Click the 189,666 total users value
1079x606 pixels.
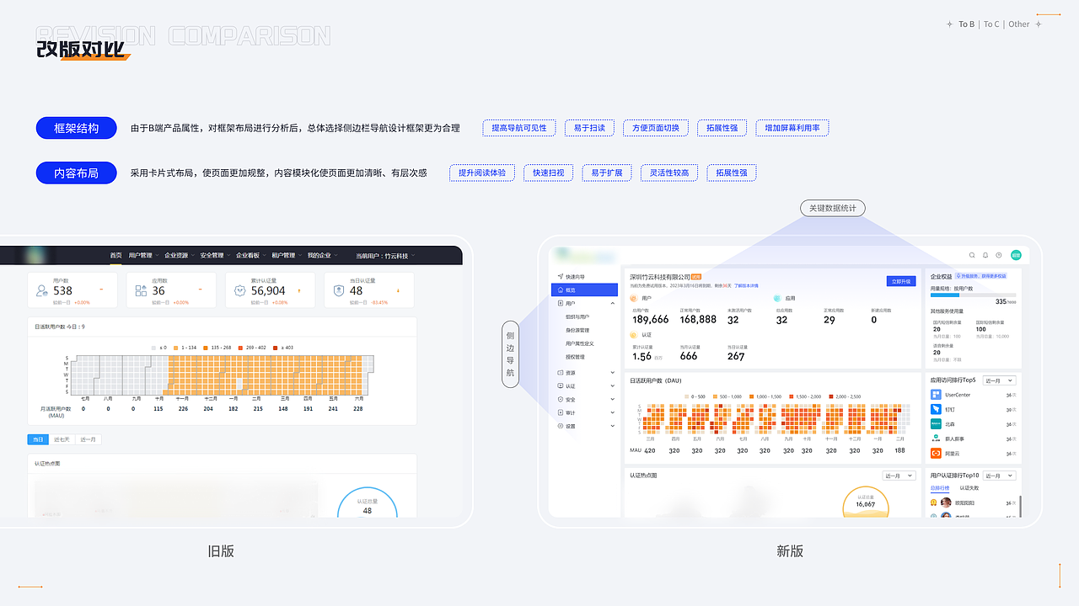click(x=651, y=319)
